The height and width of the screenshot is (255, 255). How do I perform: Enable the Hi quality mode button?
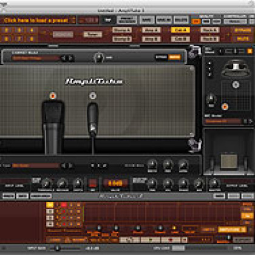click(x=196, y=21)
